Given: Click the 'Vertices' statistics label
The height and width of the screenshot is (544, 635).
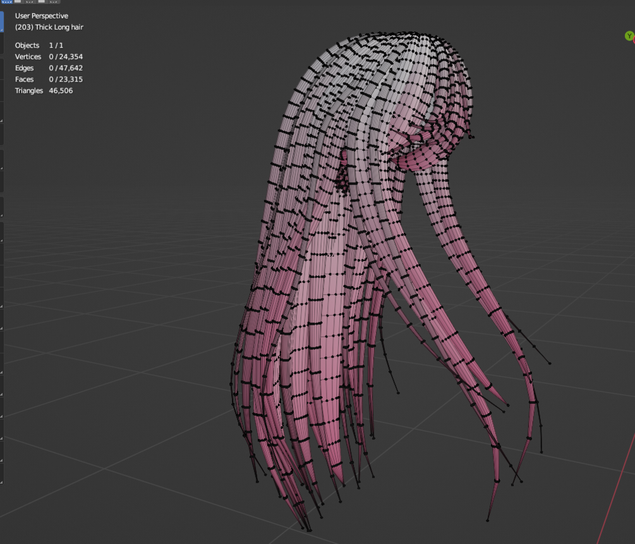Looking at the screenshot, I should [x=28, y=57].
